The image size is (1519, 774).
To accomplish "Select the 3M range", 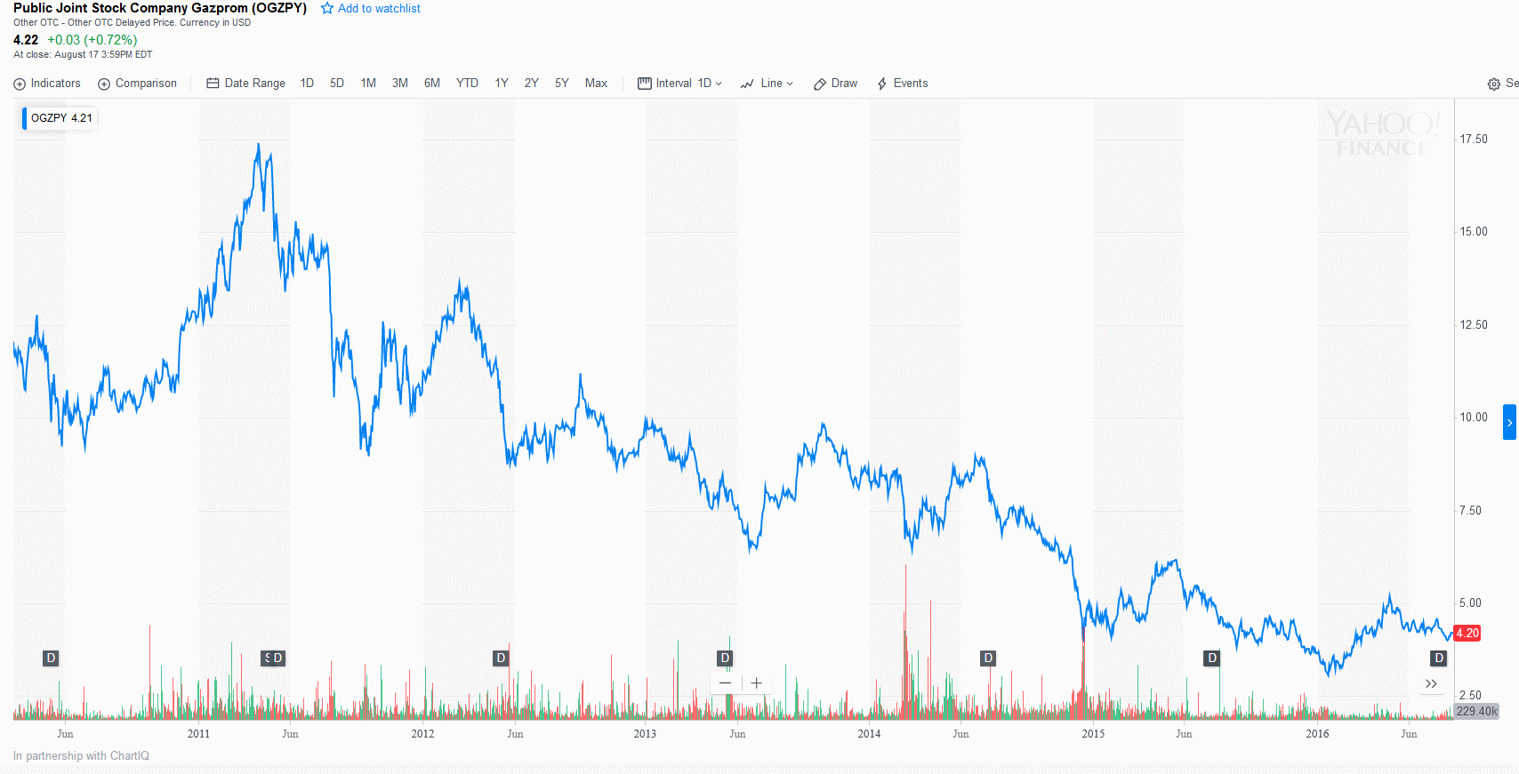I will click(400, 84).
